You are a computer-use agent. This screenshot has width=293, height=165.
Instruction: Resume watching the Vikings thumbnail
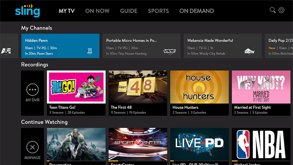(76, 144)
